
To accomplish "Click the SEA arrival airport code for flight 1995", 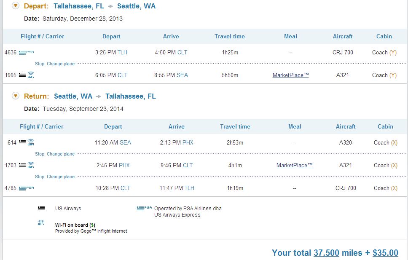I will coord(182,75).
